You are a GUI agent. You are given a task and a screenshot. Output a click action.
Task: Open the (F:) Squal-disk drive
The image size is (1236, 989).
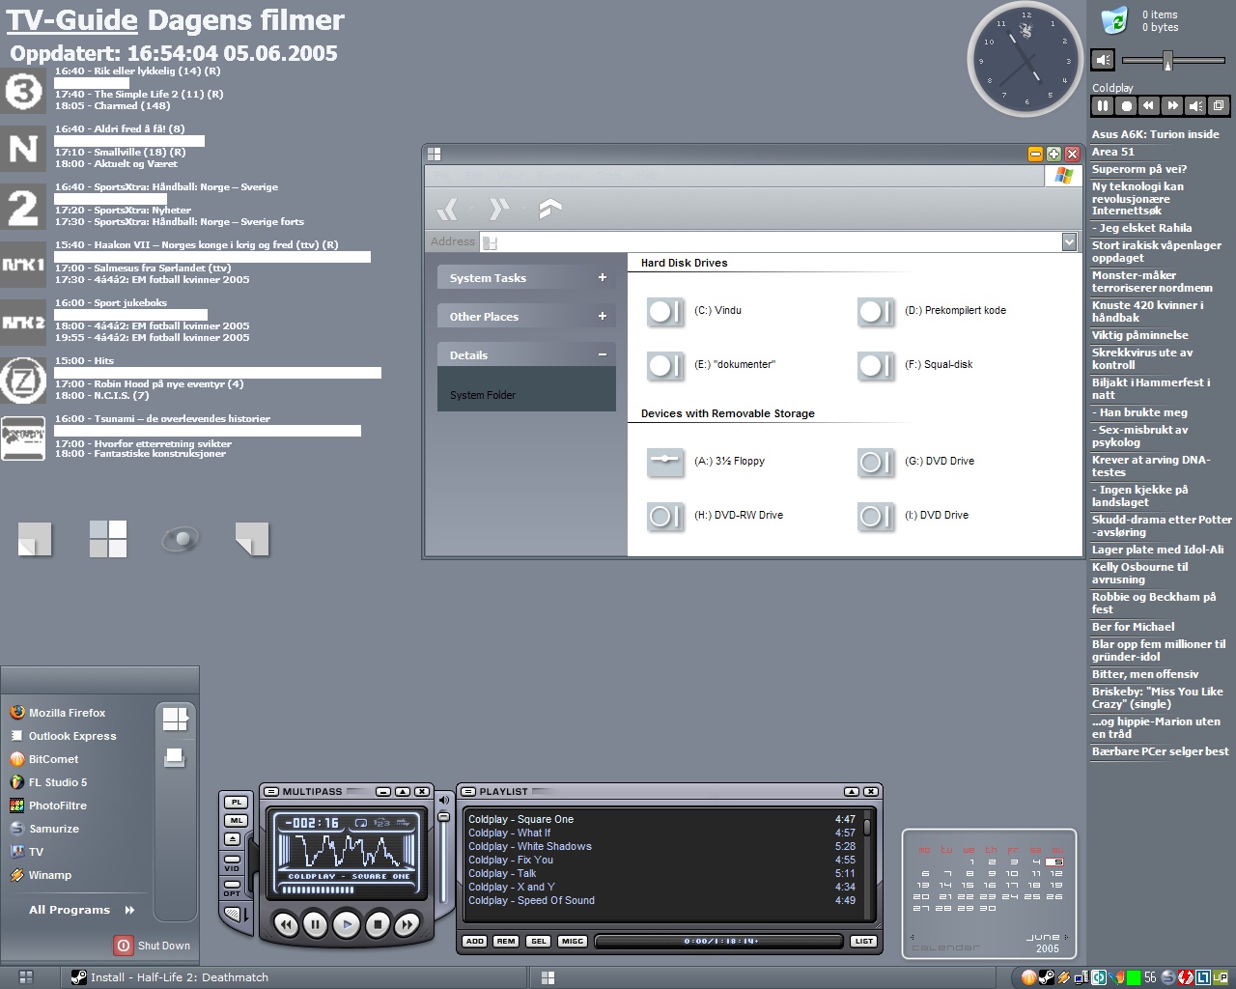tap(915, 365)
